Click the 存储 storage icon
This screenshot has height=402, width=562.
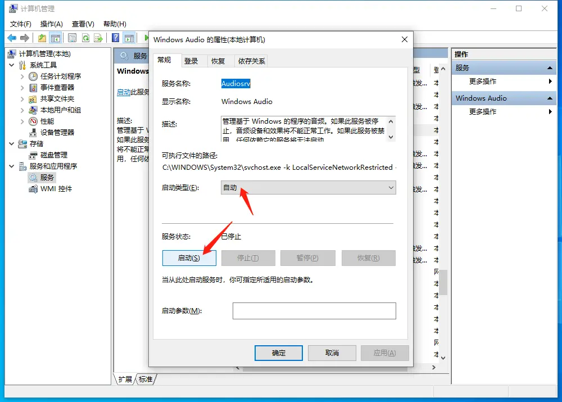tap(22, 144)
